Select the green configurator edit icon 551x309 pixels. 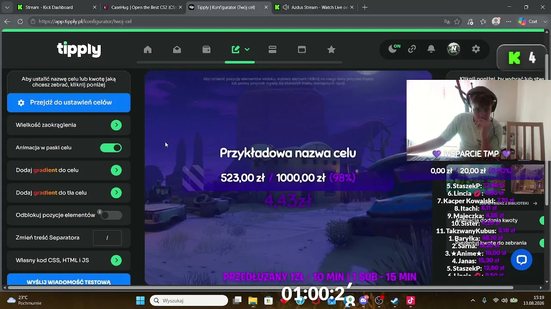pos(235,50)
